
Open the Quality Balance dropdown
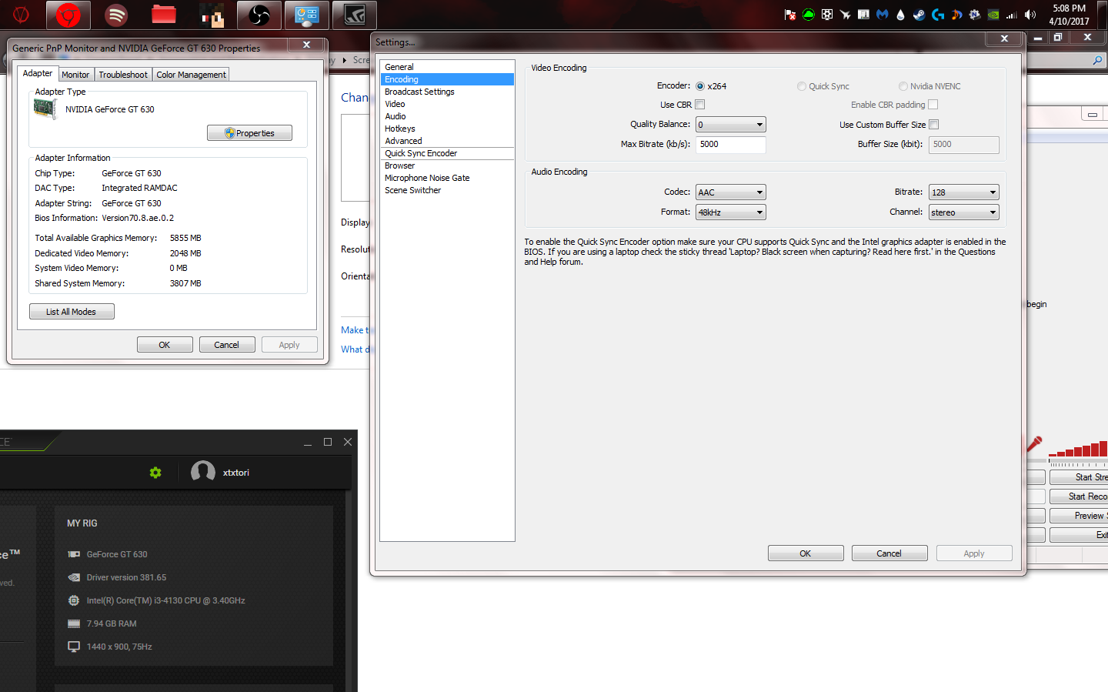731,125
